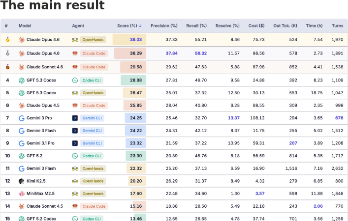Click "The main result" heading
The height and width of the screenshot is (221, 348).
[52, 5]
